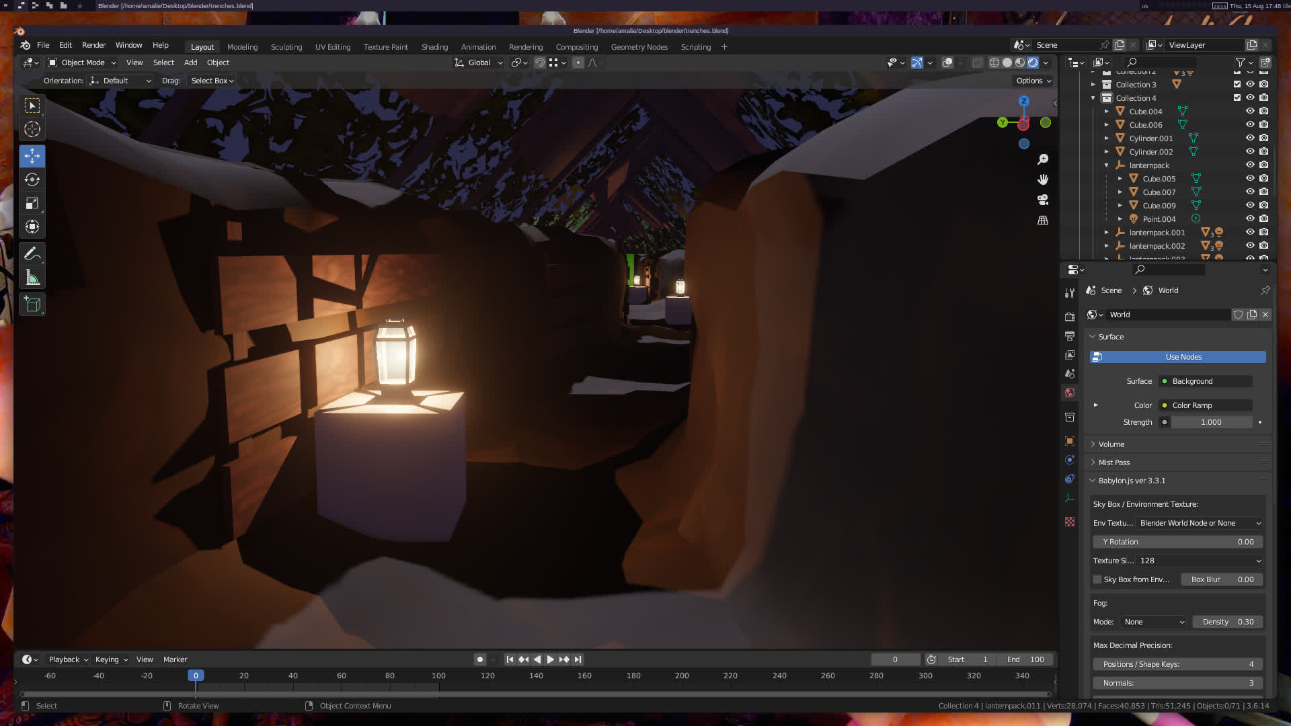Screen dimensions: 1291x726
Task: Open the Fog Mode dropdown
Action: [1154, 622]
